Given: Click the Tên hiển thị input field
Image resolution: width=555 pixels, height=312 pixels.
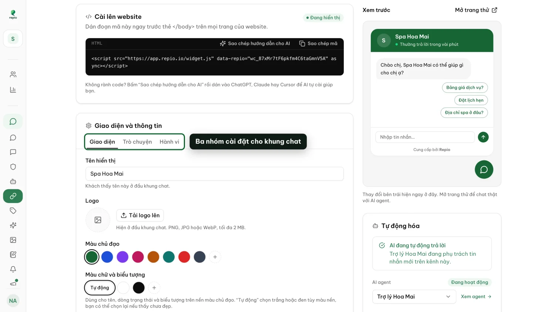Looking at the screenshot, I should click(x=215, y=174).
